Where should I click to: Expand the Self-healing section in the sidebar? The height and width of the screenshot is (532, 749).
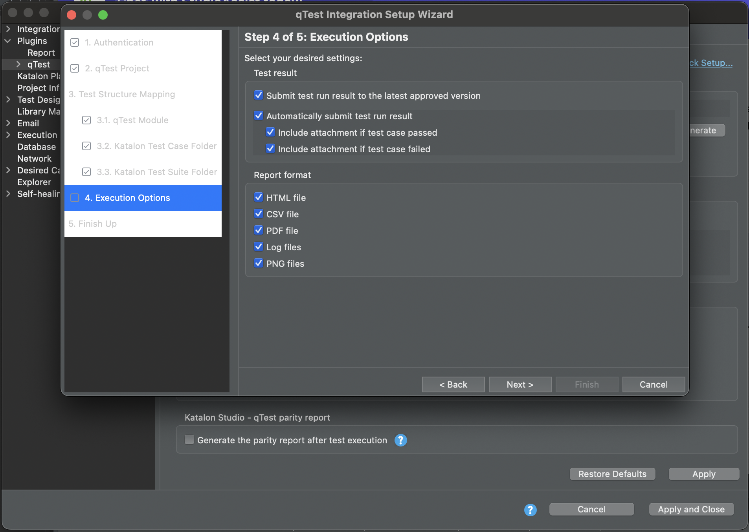click(x=8, y=194)
